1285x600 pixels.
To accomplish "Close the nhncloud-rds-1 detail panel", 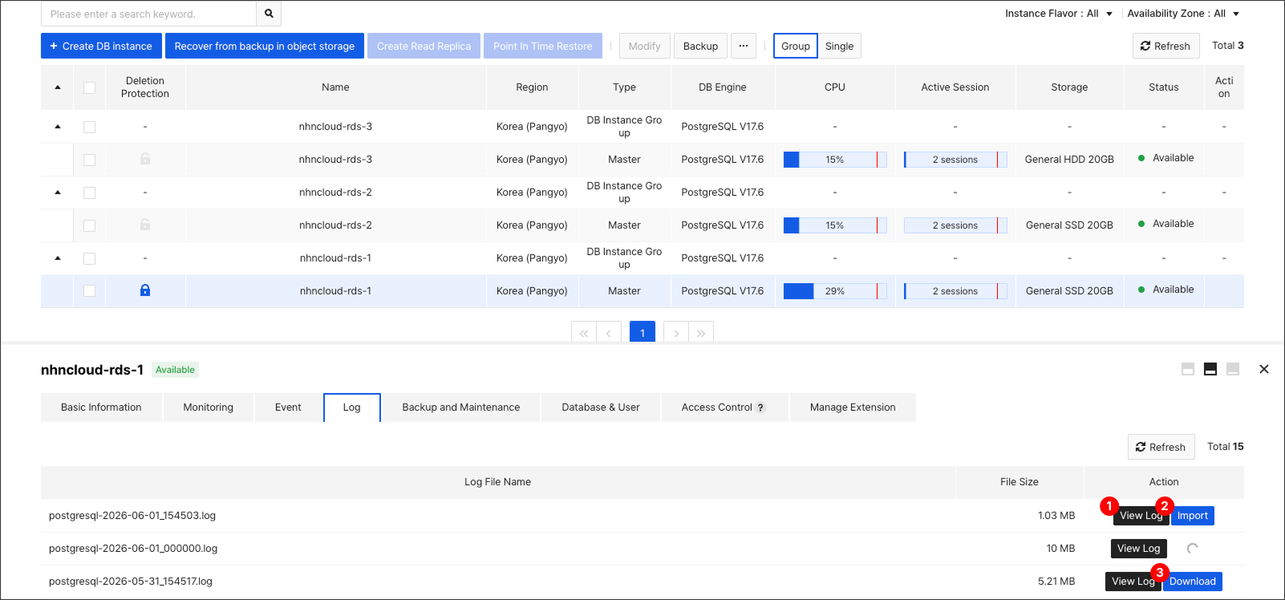I will pyautogui.click(x=1264, y=369).
